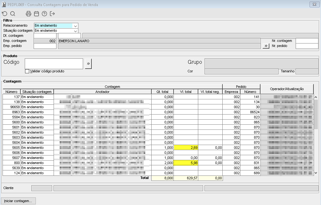Select contagem row number 138
The height and width of the screenshot is (205, 321).
158,102
